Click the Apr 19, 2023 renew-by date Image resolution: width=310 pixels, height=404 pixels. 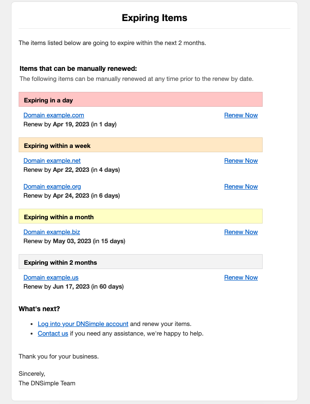pyautogui.click(x=71, y=124)
